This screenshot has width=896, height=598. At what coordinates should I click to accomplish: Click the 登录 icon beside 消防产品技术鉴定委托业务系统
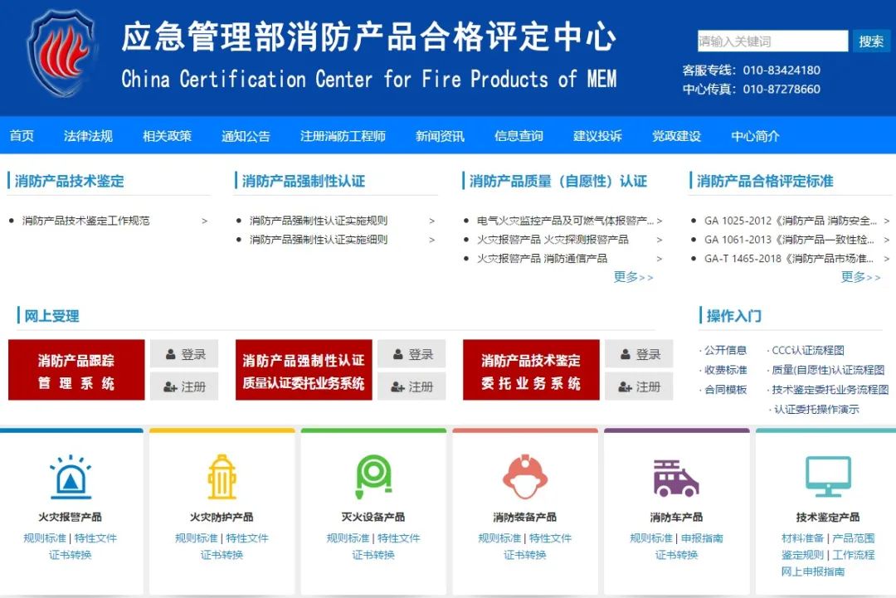click(625, 354)
